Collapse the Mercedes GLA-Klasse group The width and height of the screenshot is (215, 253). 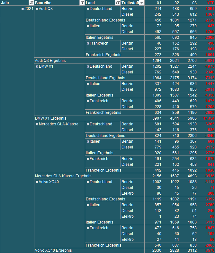pos(37,124)
